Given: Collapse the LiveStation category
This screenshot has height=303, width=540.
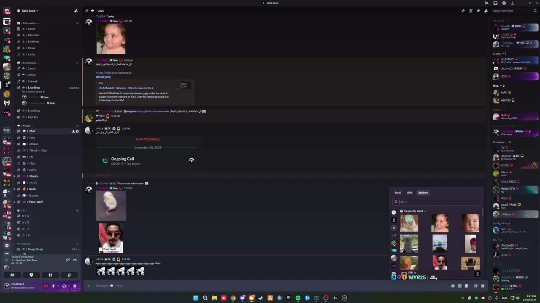Looking at the screenshot, I should [29, 63].
